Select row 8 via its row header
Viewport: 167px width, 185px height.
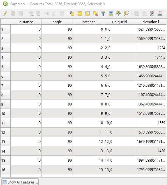tap(5, 95)
